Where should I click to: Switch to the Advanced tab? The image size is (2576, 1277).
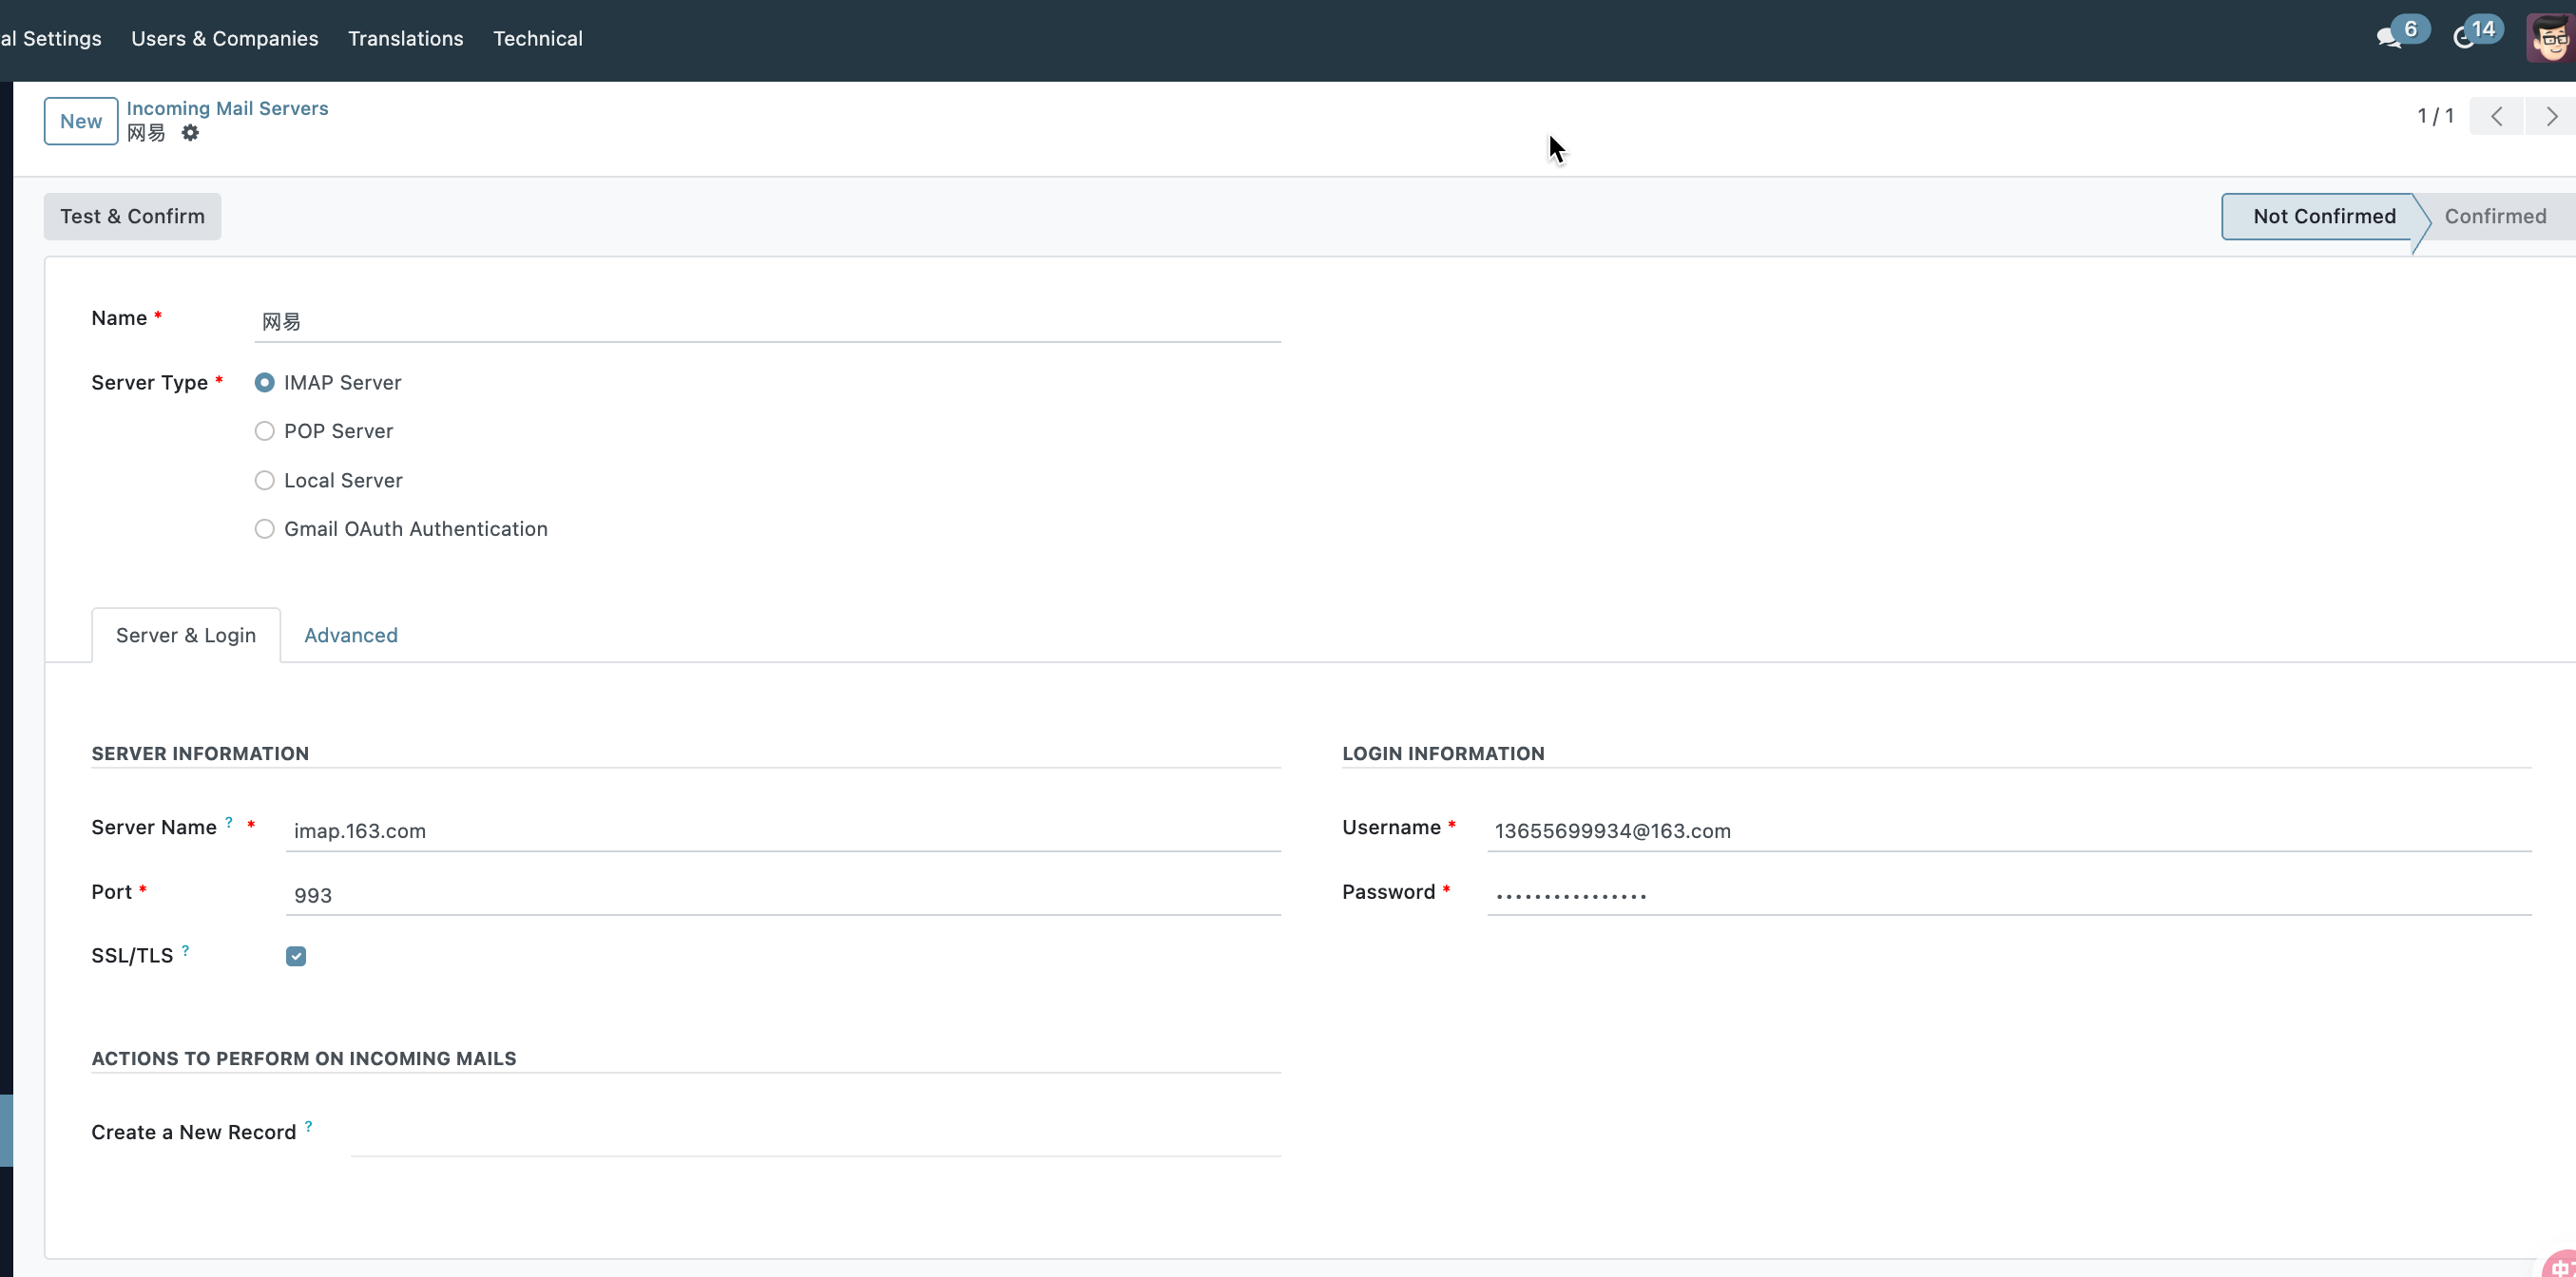[x=350, y=636]
